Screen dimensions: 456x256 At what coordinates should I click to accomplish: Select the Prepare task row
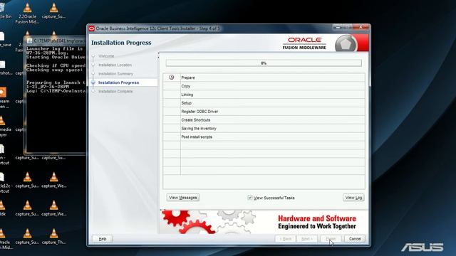[264, 78]
